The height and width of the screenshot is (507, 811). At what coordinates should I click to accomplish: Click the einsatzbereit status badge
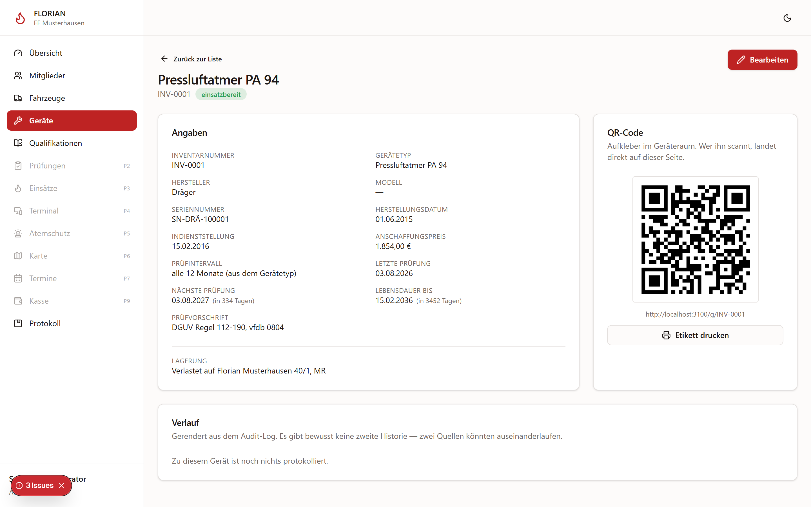click(221, 95)
